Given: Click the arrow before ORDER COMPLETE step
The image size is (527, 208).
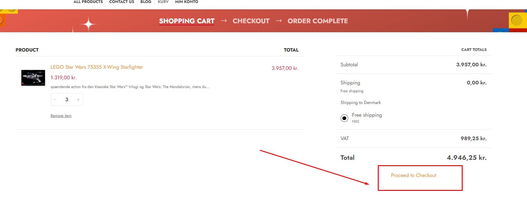Looking at the screenshot, I should (x=279, y=21).
